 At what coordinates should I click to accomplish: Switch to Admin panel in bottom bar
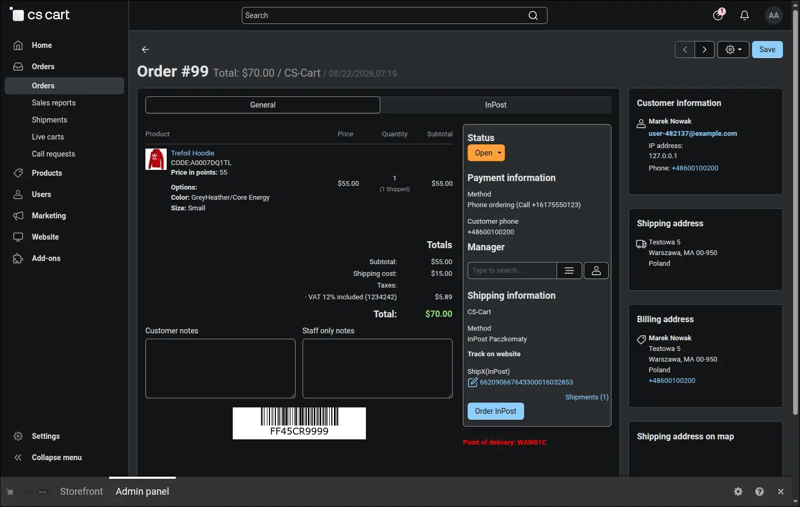[x=142, y=492]
